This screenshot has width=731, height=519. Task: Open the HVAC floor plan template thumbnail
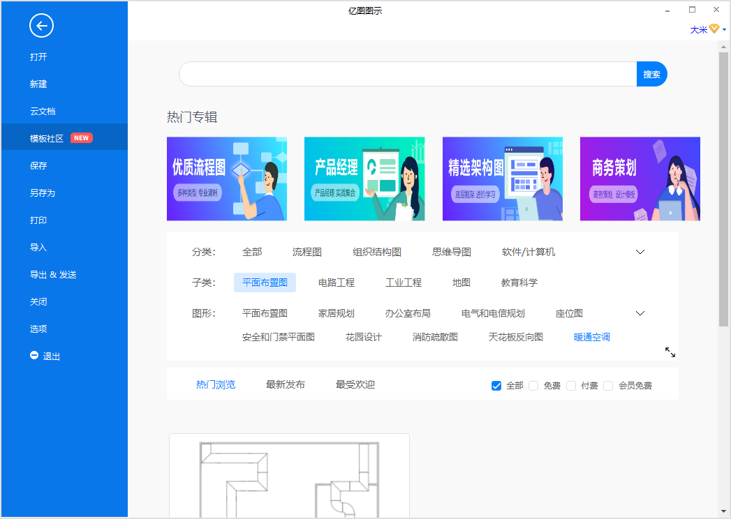click(290, 476)
